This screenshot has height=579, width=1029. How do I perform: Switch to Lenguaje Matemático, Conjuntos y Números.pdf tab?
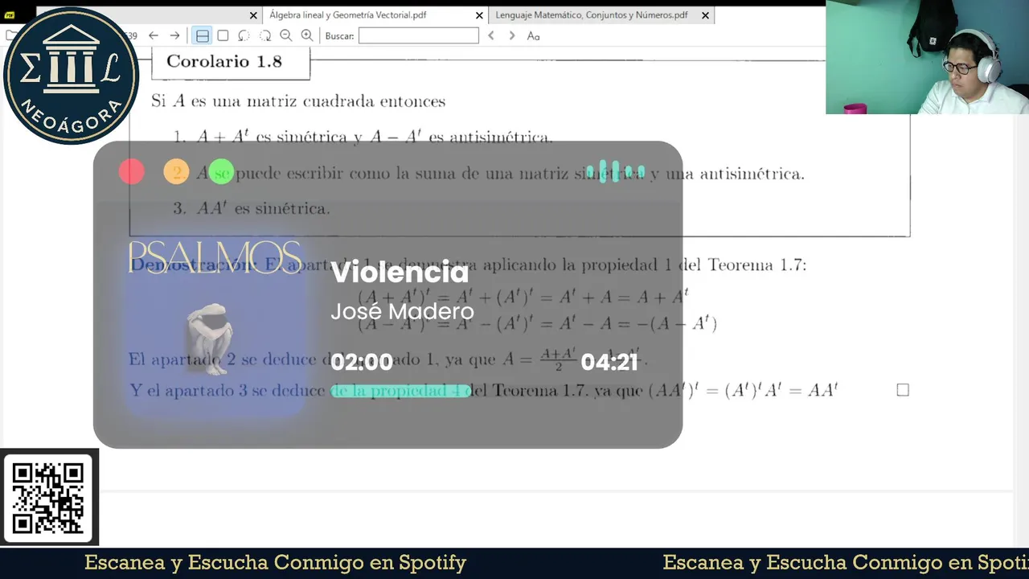[591, 14]
